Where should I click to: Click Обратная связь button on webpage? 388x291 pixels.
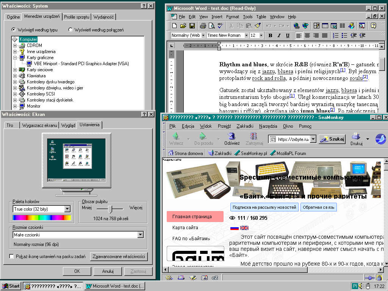pyautogui.click(x=318, y=207)
